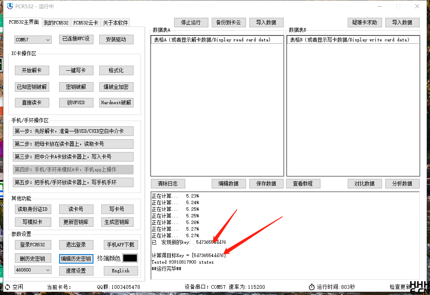This screenshot has height=295, width=430.
Task: Switch to the 我的PCR532 tab
Action: [56, 23]
